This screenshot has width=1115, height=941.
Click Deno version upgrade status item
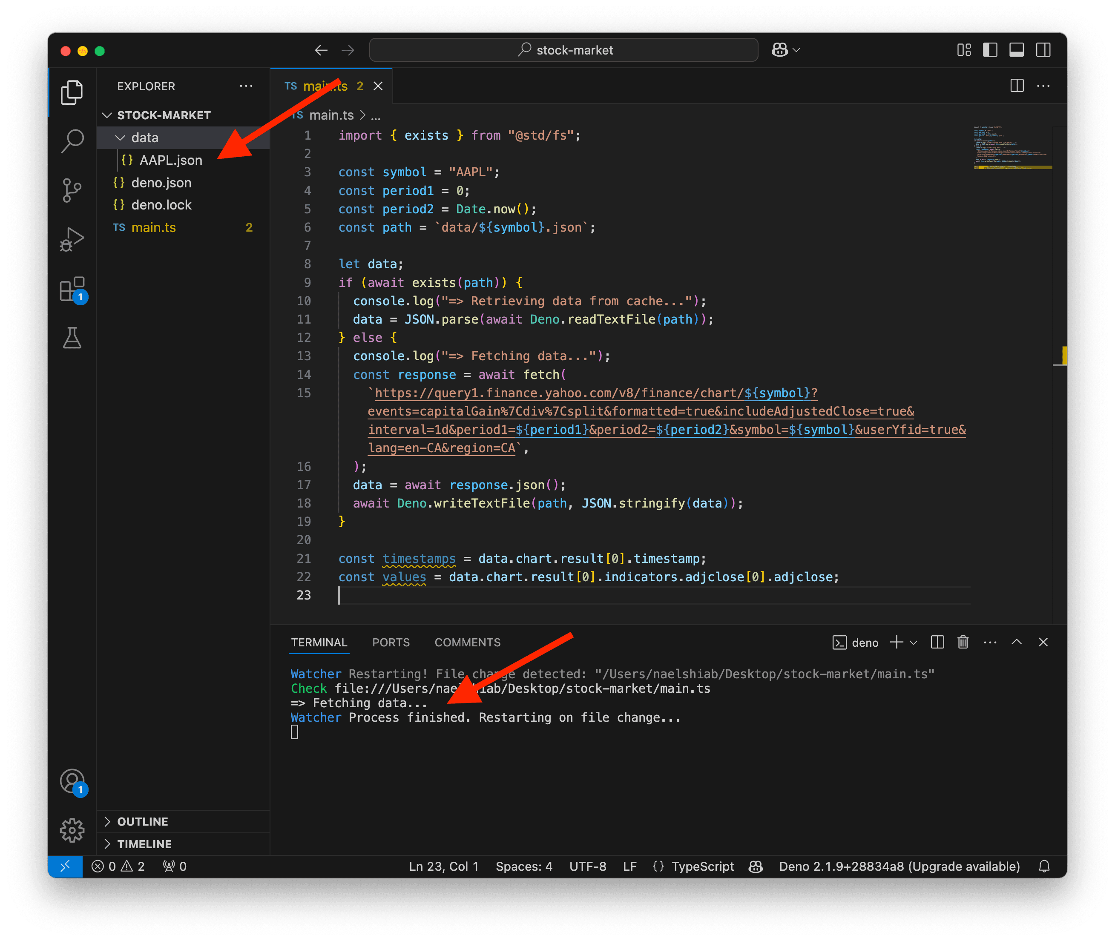point(899,866)
